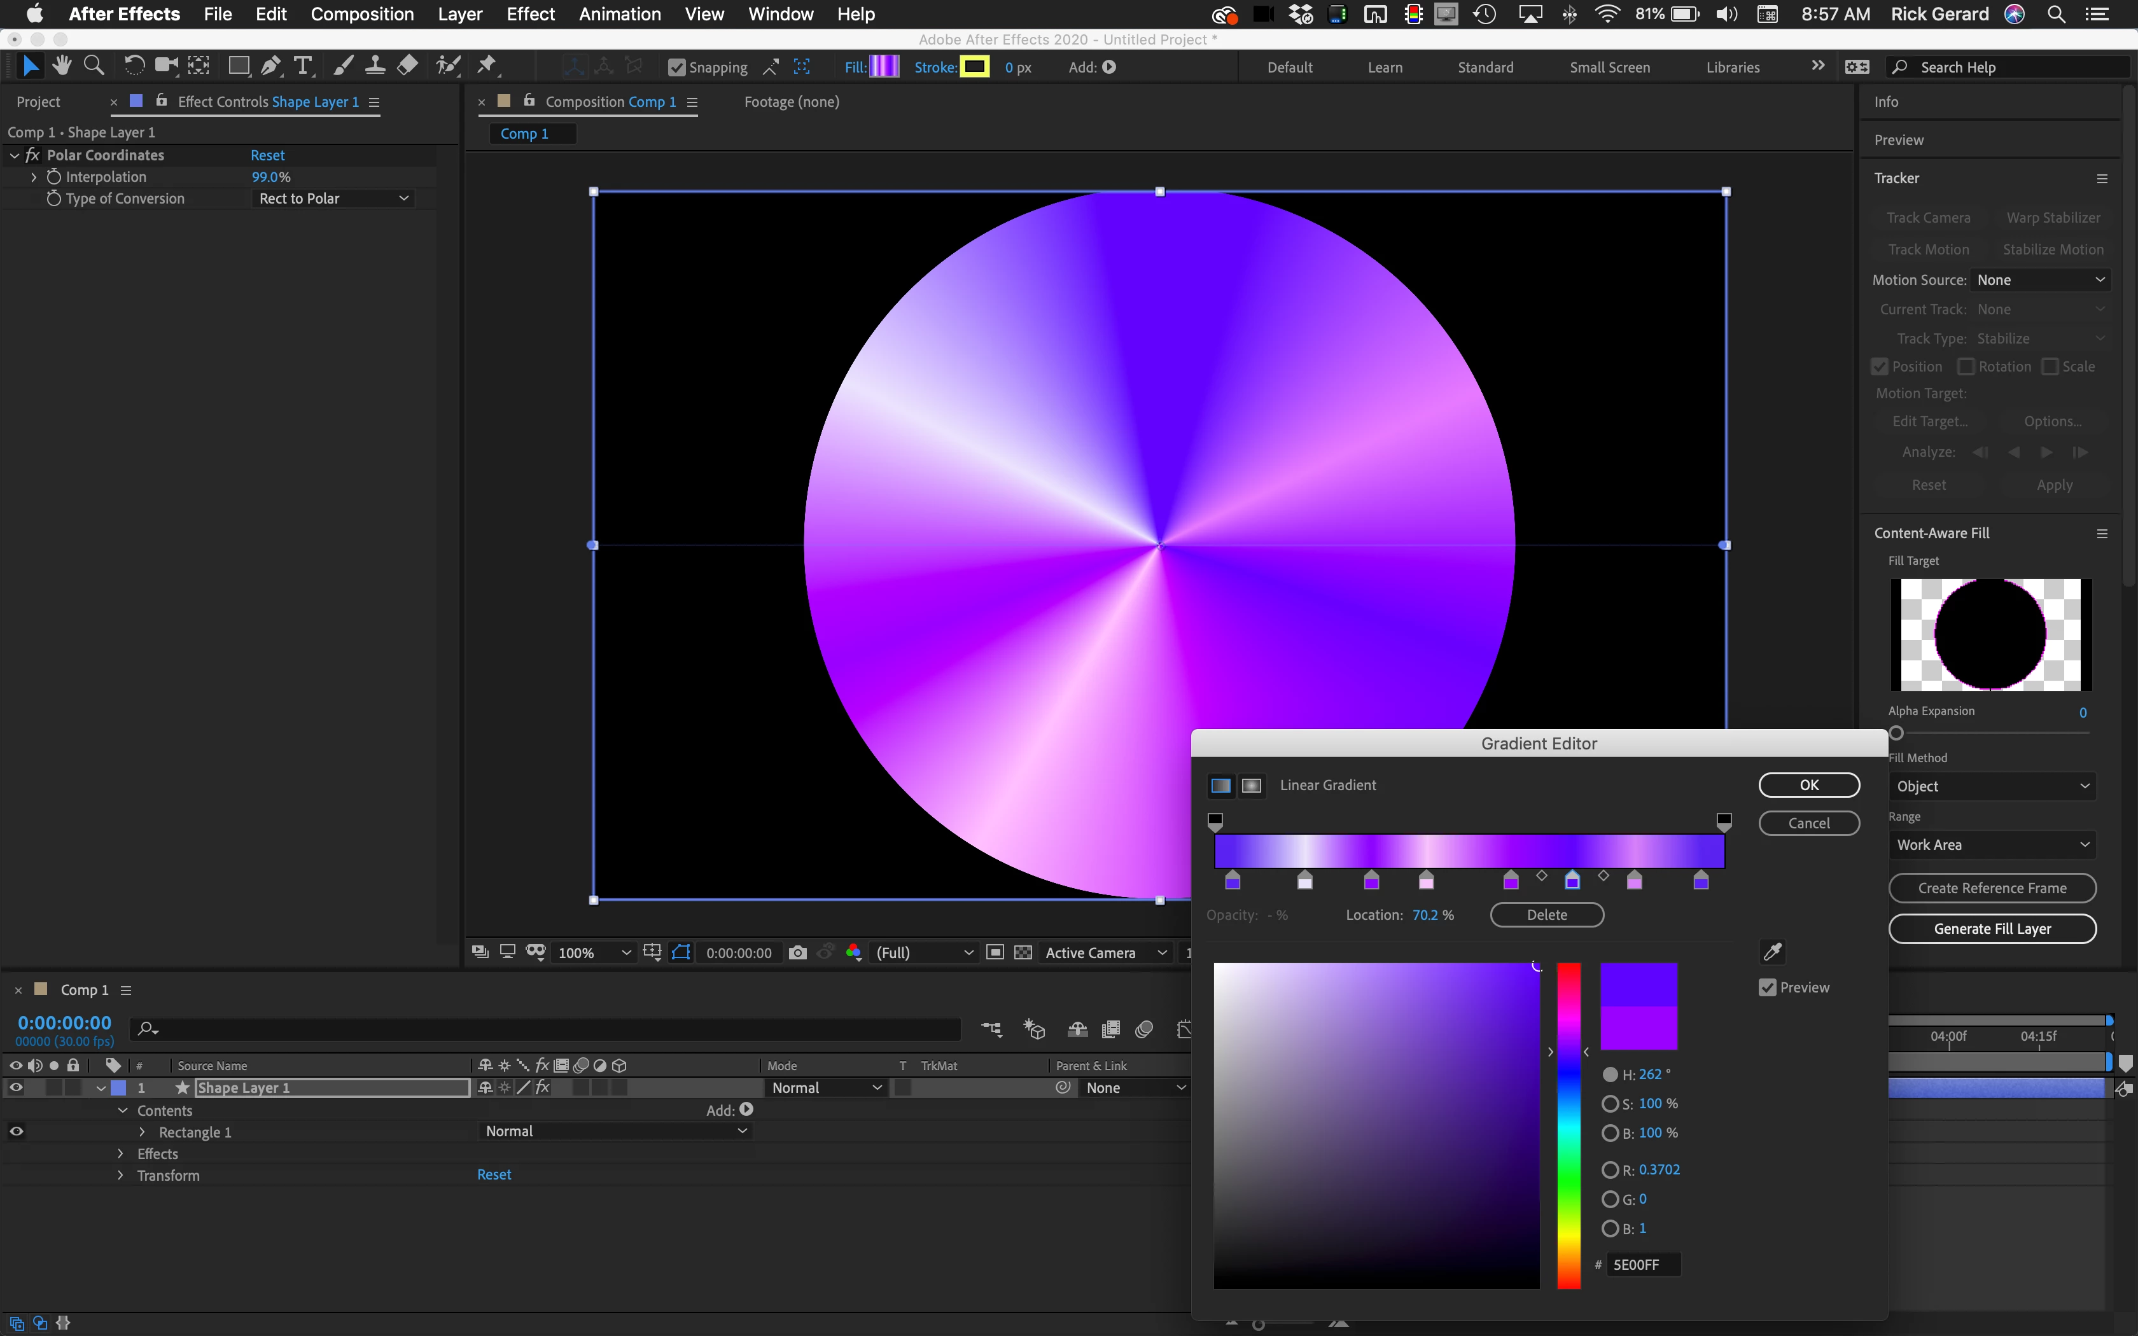Switch to the Small Screen workspace
This screenshot has height=1336, width=2138.
click(1609, 67)
